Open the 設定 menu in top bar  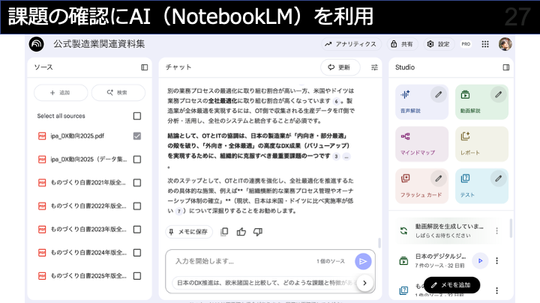[x=438, y=44]
